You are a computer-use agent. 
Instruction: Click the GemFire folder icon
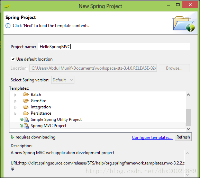(x=26, y=101)
